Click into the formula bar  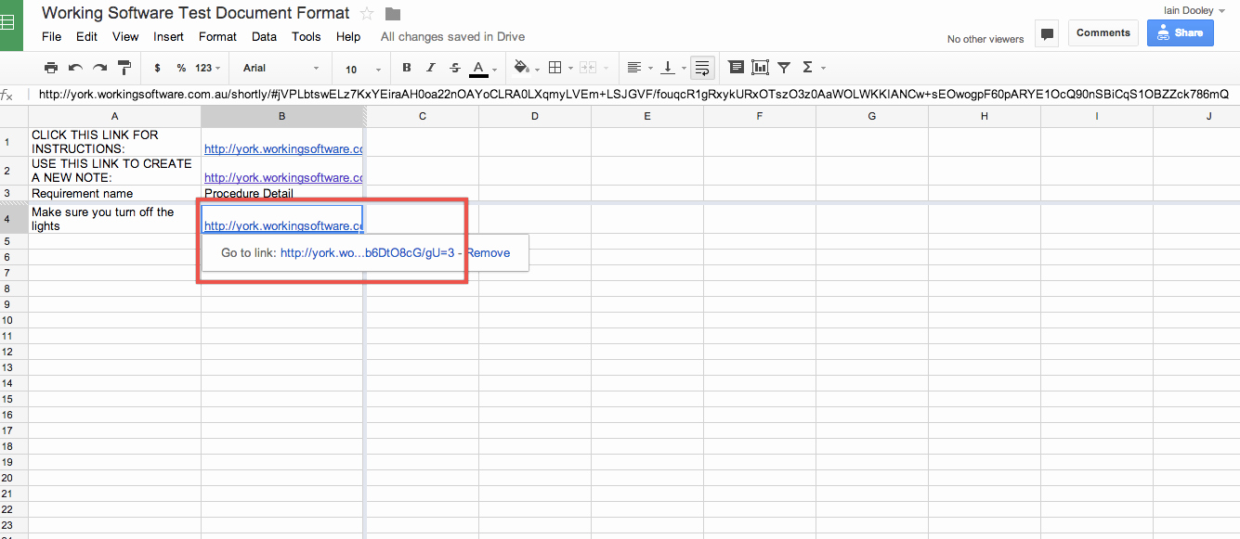633,94
